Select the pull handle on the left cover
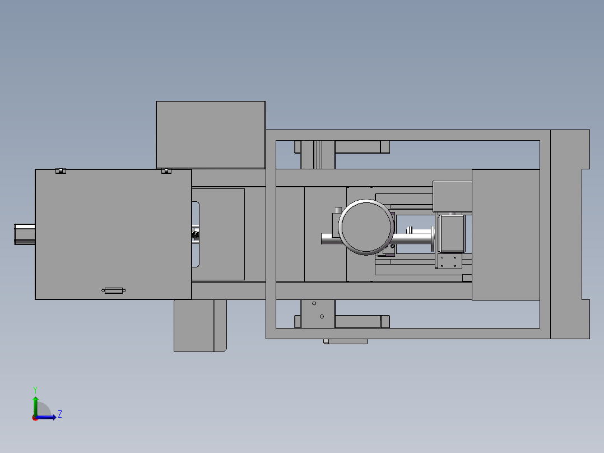This screenshot has width=604, height=453. coord(113,290)
